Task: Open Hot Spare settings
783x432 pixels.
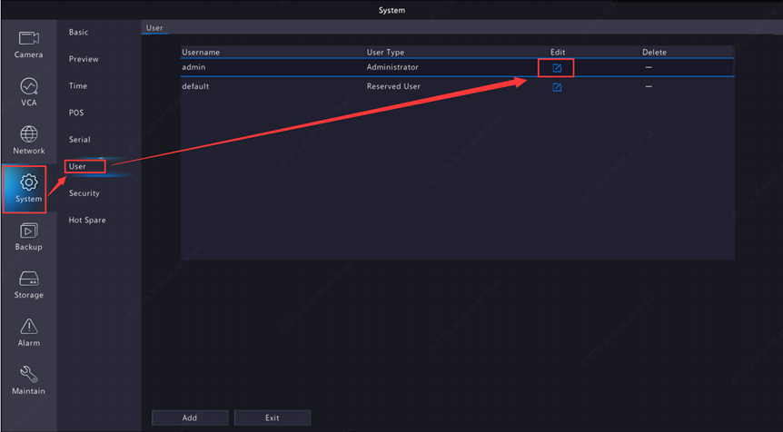Action: pos(87,221)
